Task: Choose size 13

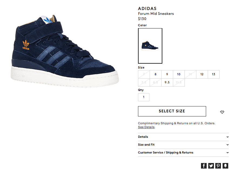Action: click(x=214, y=74)
